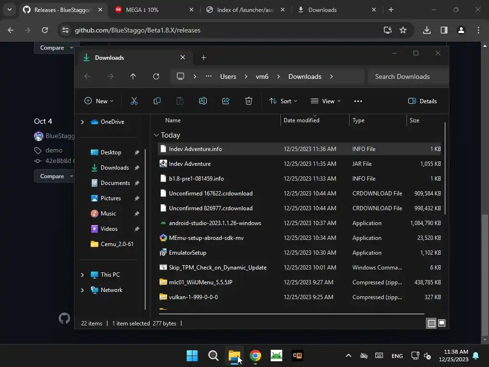Click the Rename icon in the Explorer toolbar
This screenshot has height=367, width=489.
tap(202, 101)
